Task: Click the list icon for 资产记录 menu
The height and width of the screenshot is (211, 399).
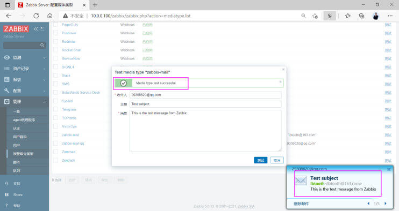Action: point(7,69)
